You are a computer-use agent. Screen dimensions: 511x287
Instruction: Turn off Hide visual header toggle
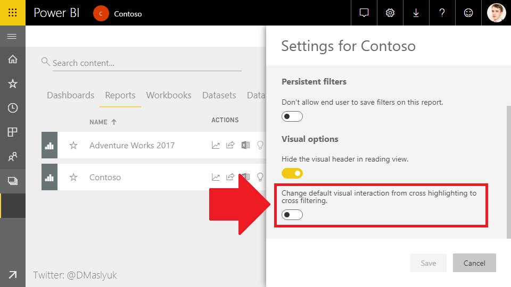pos(292,173)
